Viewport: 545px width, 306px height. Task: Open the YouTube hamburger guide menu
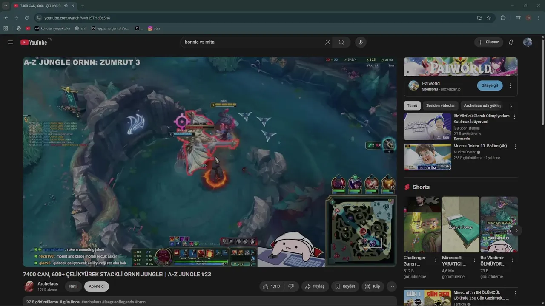coord(10,42)
